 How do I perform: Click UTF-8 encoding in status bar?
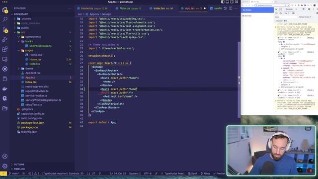(148, 174)
